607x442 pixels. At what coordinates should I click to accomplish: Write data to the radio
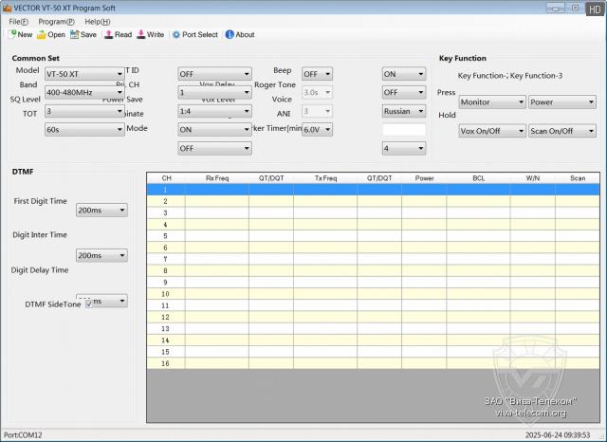click(x=150, y=34)
